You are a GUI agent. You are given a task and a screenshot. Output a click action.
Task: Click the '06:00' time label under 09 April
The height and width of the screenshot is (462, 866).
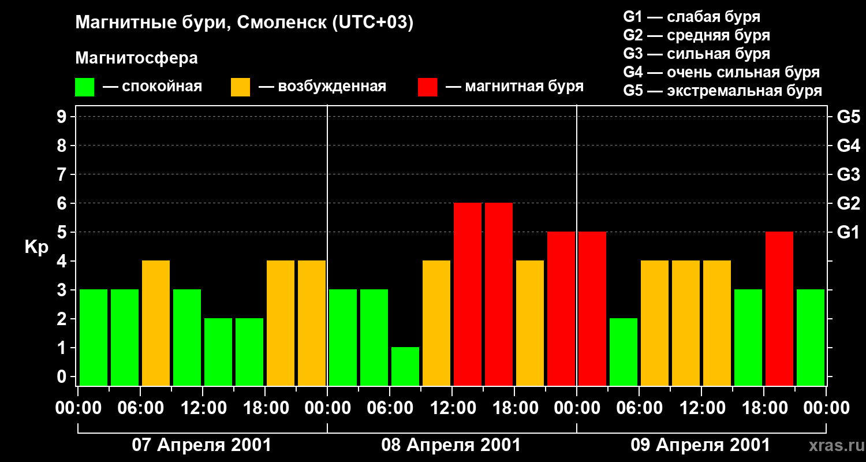[x=639, y=409]
